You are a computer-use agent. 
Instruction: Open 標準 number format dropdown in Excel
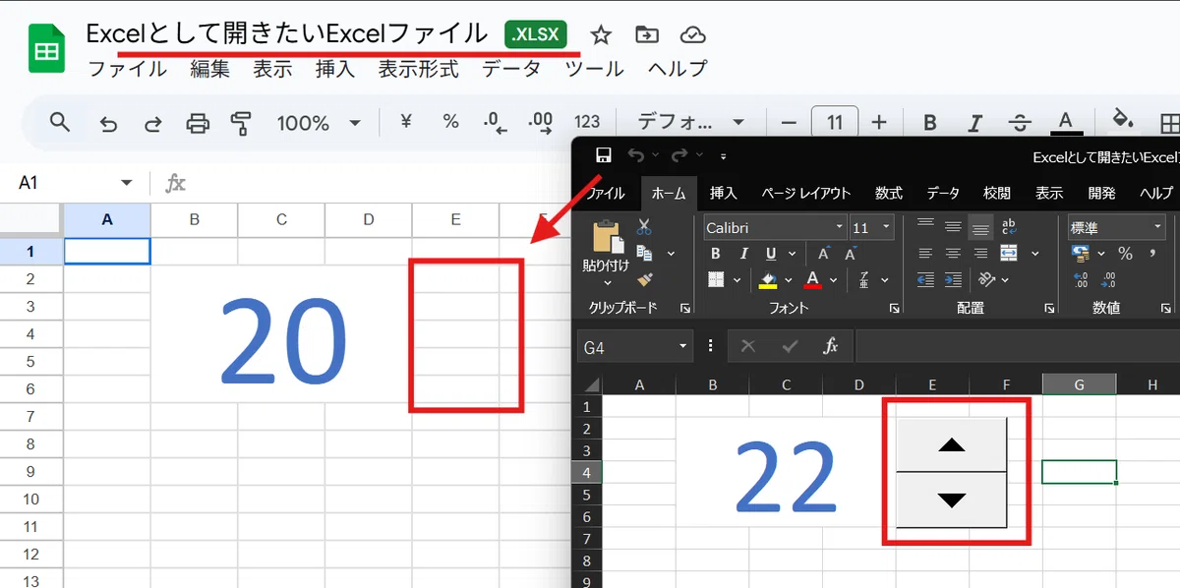coord(1157,227)
